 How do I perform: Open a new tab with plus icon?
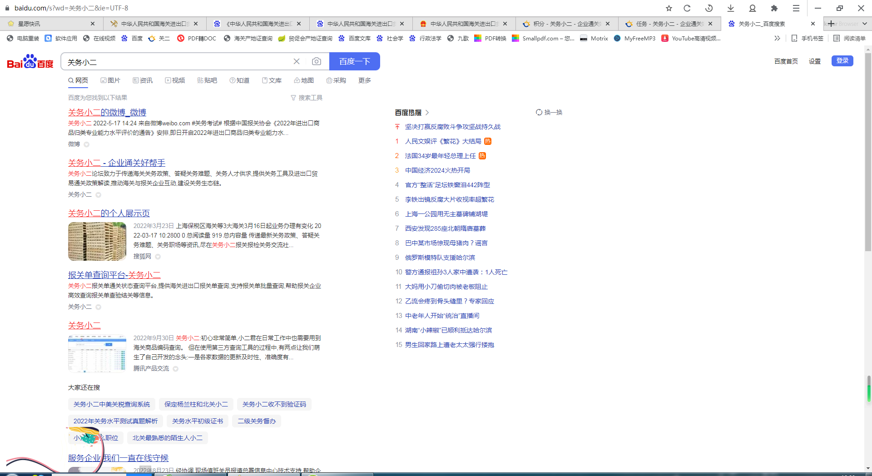tap(831, 24)
